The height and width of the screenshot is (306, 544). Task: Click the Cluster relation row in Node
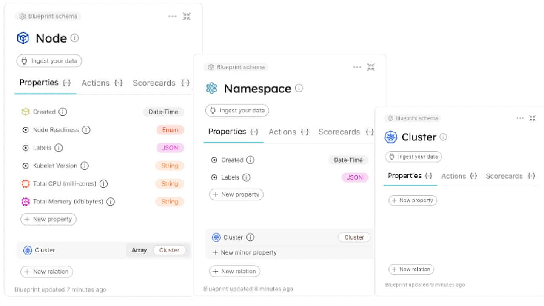pyautogui.click(x=103, y=250)
